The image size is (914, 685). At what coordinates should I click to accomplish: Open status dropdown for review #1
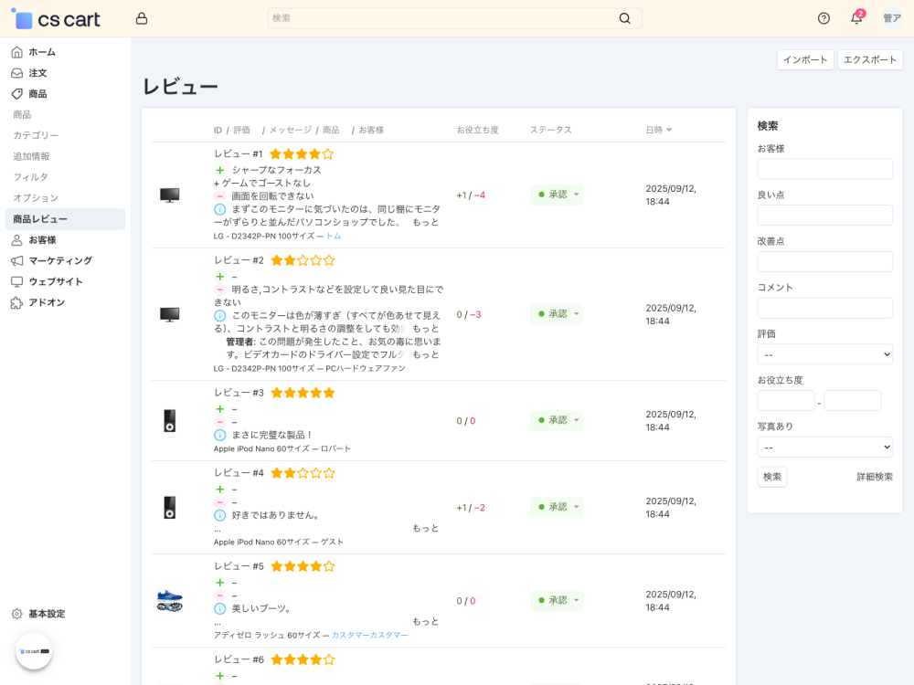[557, 195]
